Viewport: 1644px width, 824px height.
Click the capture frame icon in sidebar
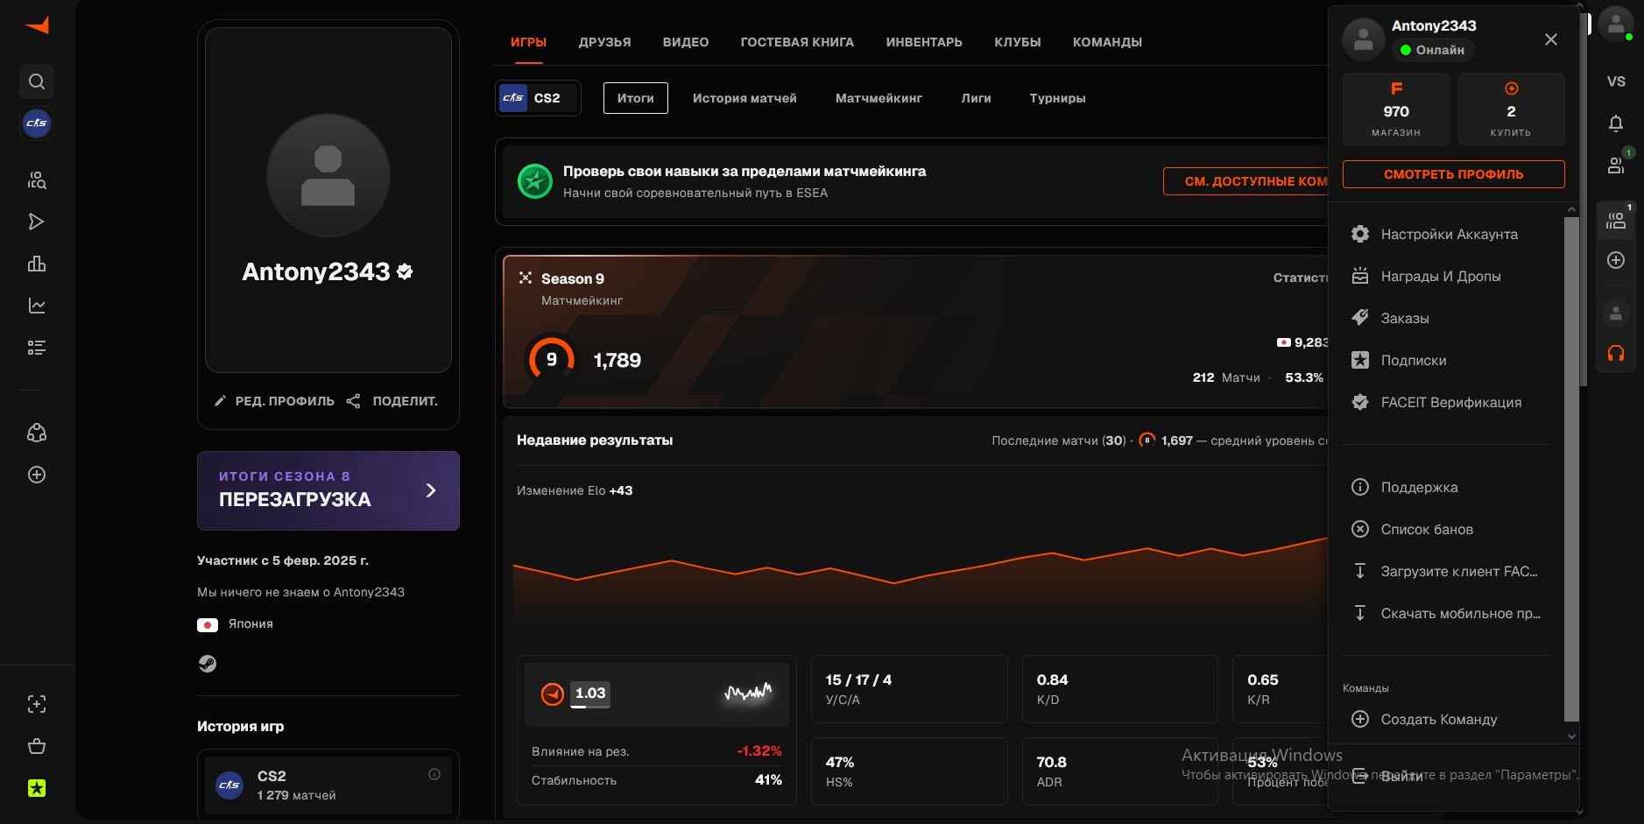[x=37, y=704]
